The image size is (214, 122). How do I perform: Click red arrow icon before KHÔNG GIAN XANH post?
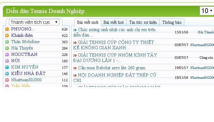(x=75, y=43)
